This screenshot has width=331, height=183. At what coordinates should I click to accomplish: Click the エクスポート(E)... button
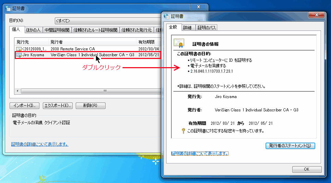58,106
